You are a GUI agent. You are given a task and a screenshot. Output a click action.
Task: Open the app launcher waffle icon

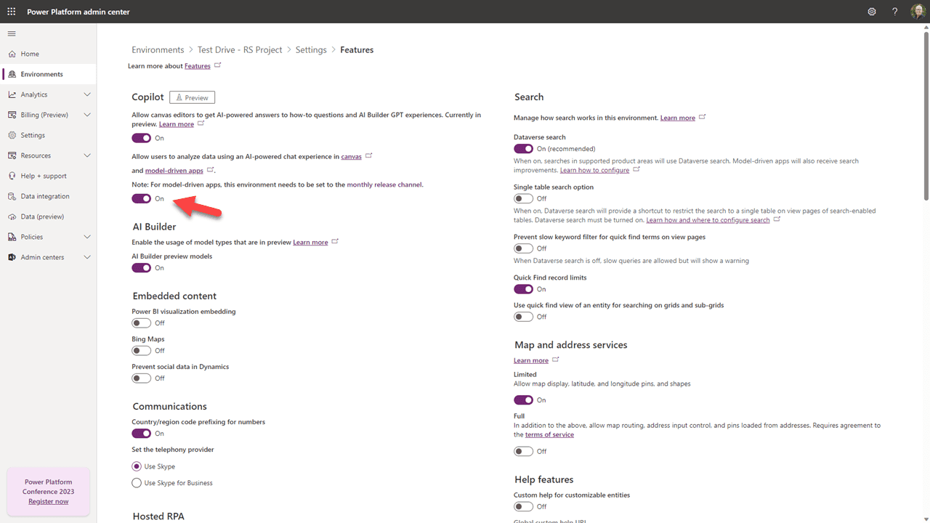click(12, 12)
